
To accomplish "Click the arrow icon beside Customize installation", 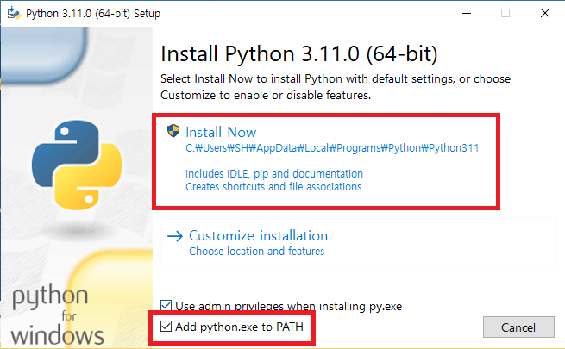I will pos(175,236).
